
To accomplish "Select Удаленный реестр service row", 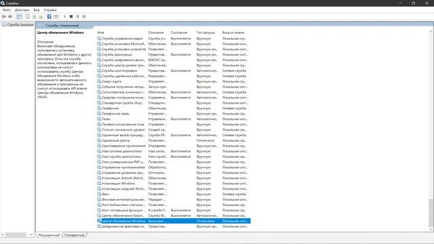I will tap(174, 140).
